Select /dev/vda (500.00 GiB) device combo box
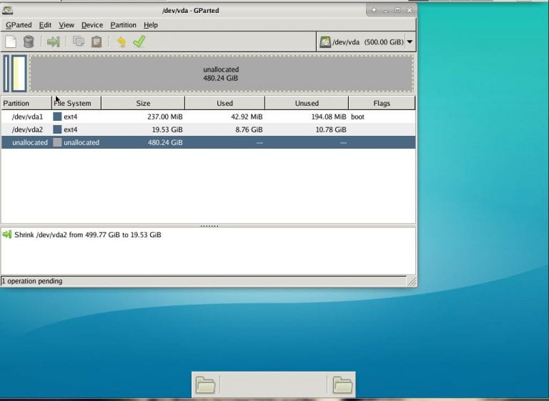Screen dimensions: 549x401 (x=366, y=42)
